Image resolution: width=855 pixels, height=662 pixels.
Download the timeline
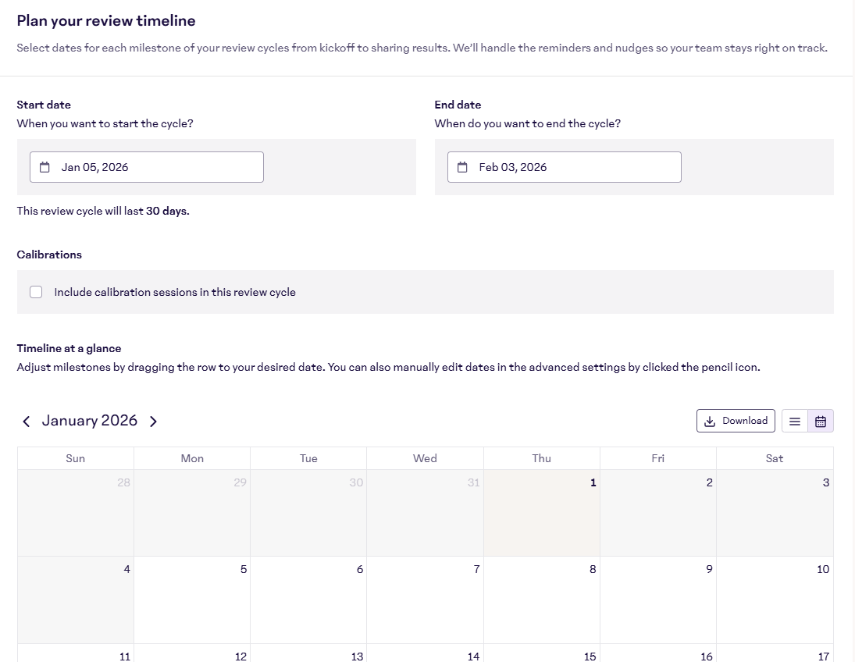[736, 421]
